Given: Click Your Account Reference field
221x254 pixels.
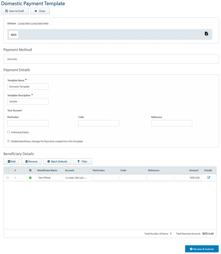Looking at the screenshot, I should 172,123.
